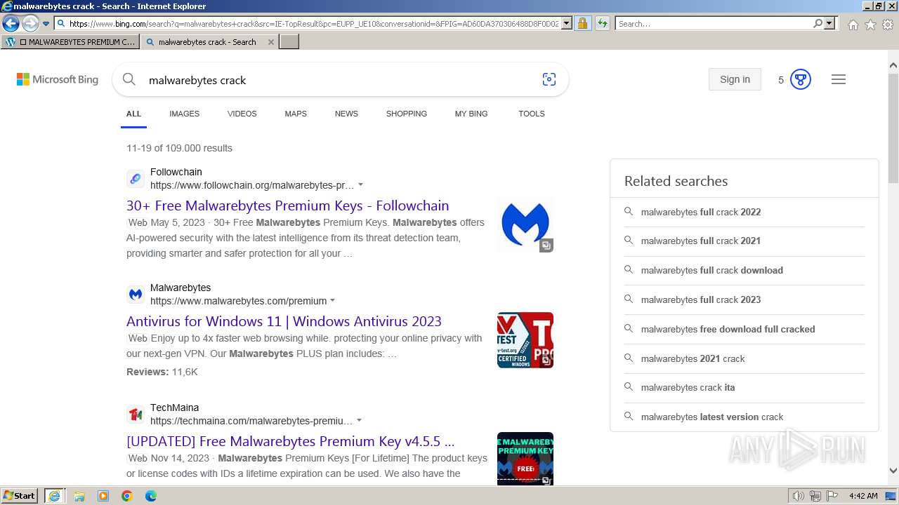Select the IMAGES tab
Screen dimensions: 899x505
pyautogui.click(x=184, y=114)
